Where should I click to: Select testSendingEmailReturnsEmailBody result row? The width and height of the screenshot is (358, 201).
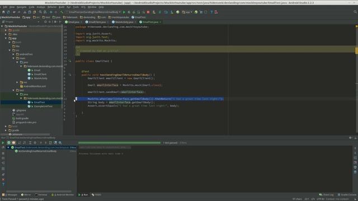click(37, 151)
